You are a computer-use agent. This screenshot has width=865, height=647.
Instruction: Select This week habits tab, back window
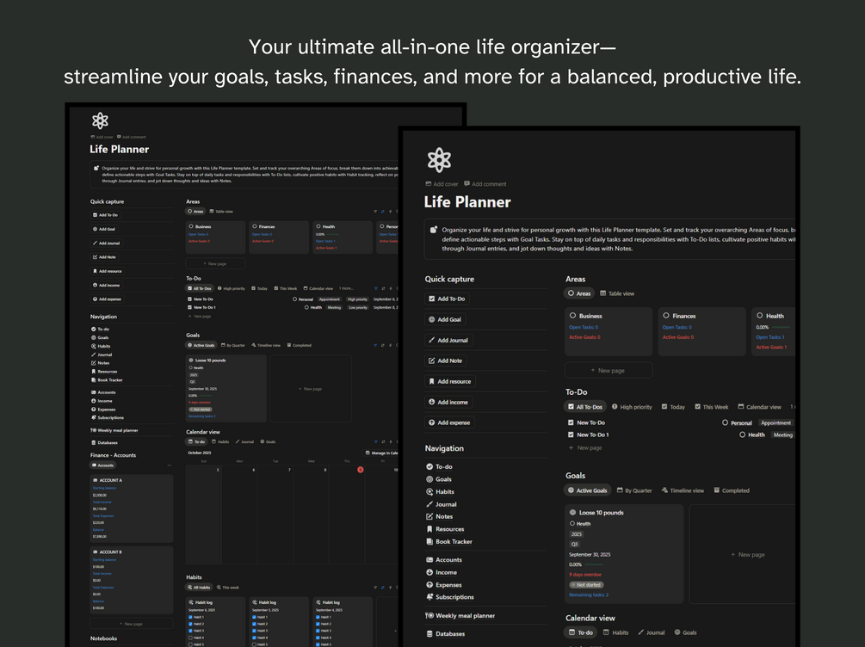(x=227, y=588)
